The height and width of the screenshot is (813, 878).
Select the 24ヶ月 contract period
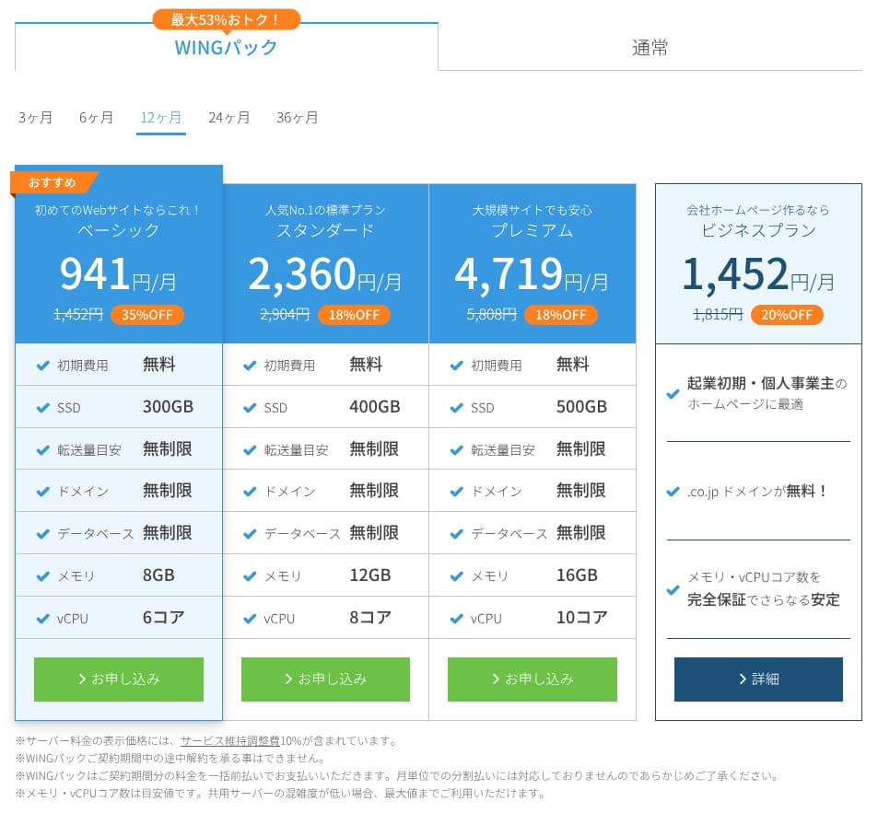pyautogui.click(x=229, y=118)
